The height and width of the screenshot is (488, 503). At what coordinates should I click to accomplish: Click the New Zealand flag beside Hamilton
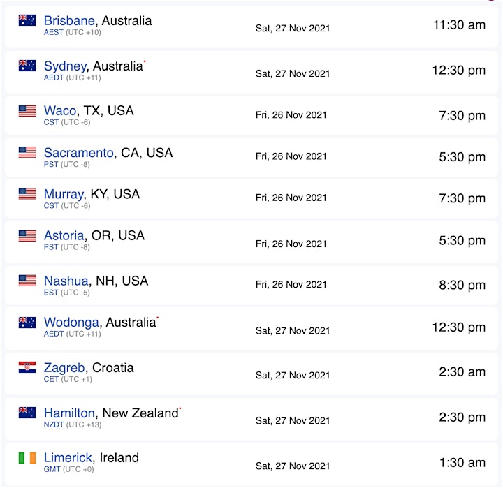click(x=27, y=413)
